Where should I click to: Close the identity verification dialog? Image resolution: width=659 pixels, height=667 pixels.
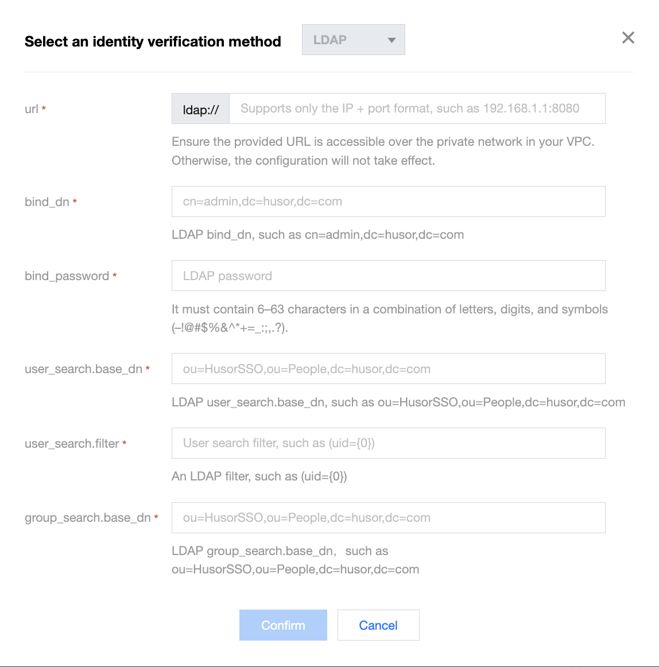coord(628,38)
